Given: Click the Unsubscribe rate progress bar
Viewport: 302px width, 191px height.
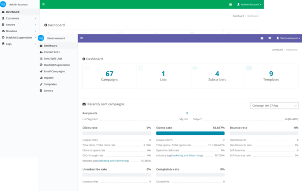Looking at the screenshot, I should tap(116, 175).
